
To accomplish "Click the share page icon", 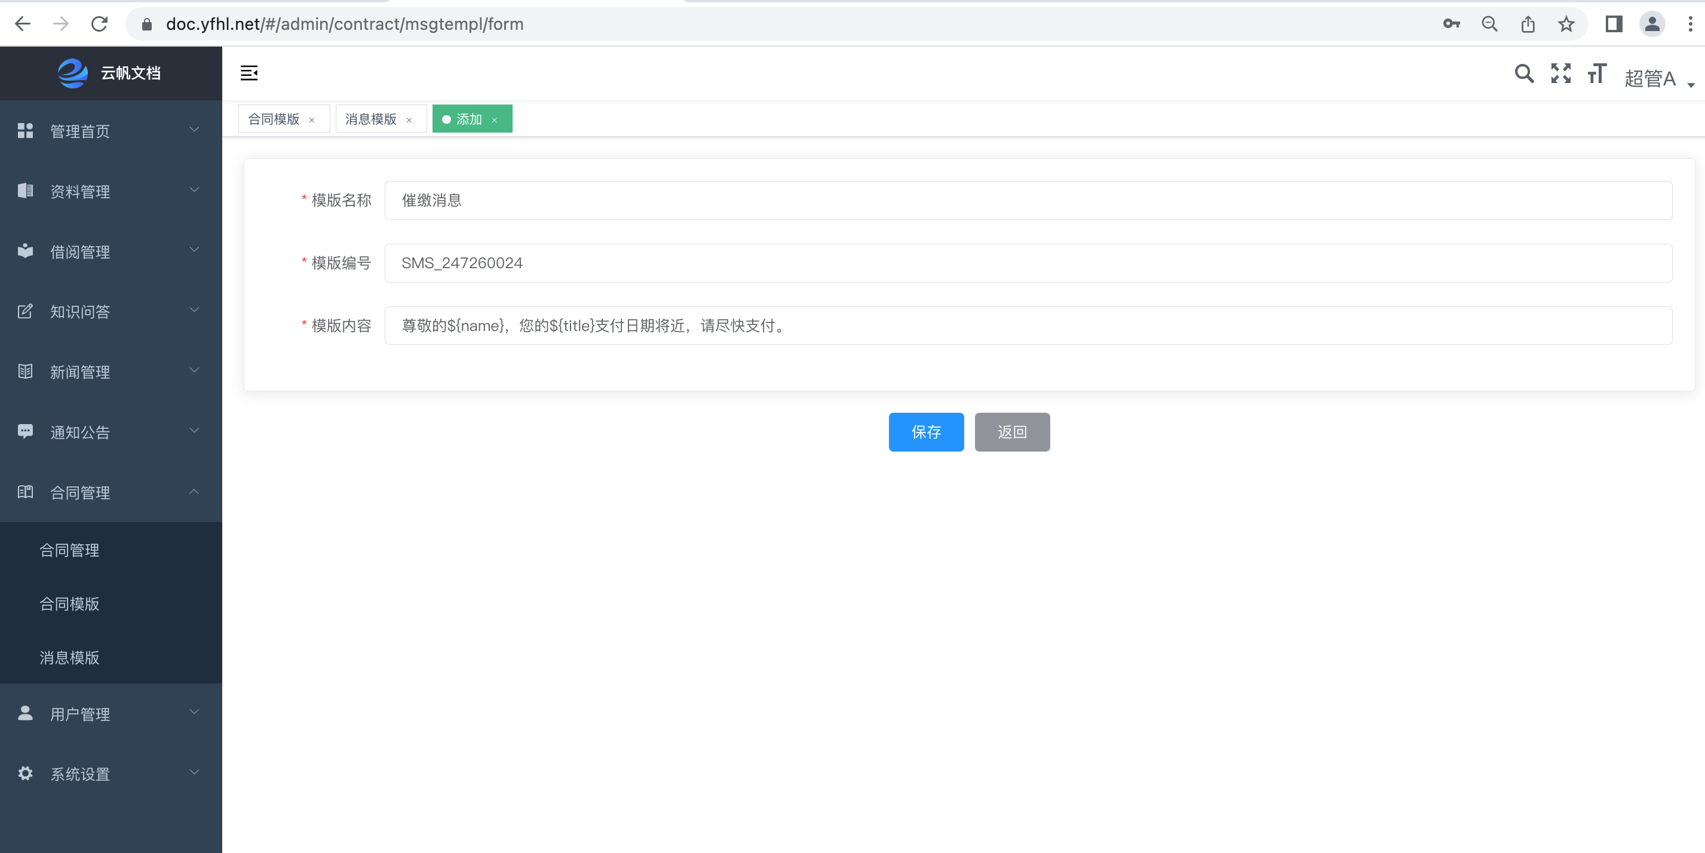I will tap(1528, 24).
